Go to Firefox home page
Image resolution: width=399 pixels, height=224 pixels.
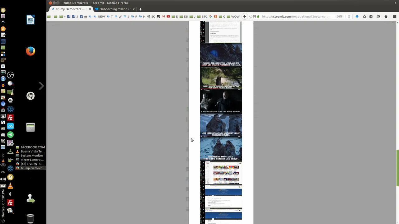pos(386,16)
